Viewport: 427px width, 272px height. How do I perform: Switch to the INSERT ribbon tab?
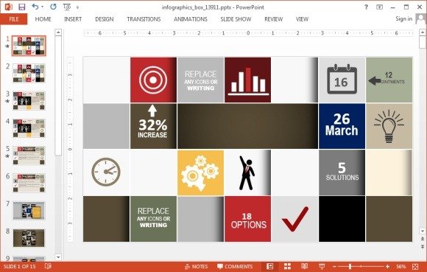(73, 19)
